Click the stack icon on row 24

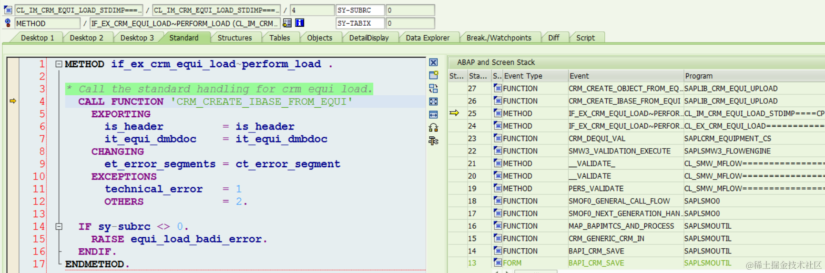coord(498,126)
